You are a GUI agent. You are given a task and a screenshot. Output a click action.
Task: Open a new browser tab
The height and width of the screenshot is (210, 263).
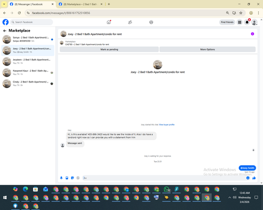tap(109, 4)
